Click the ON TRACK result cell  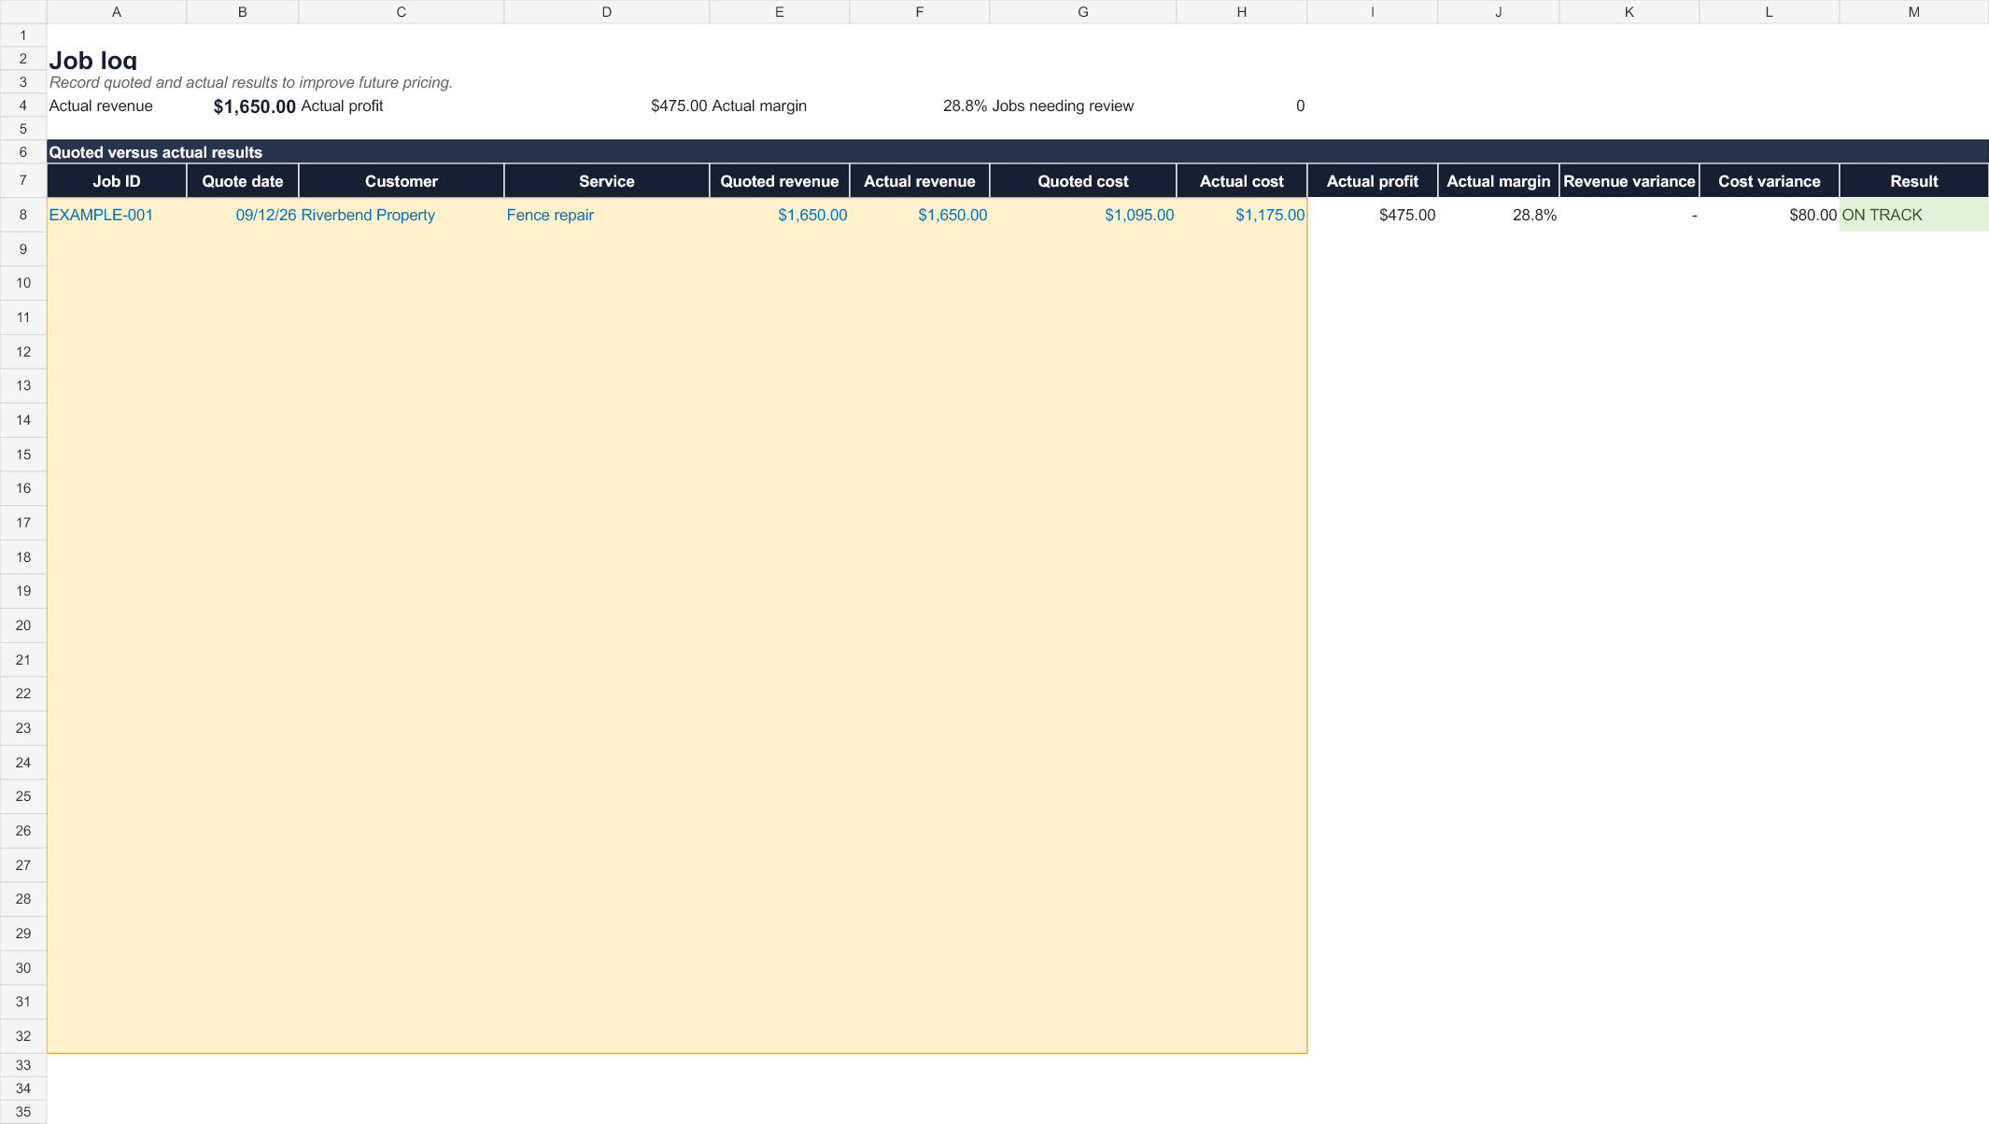pyautogui.click(x=1914, y=215)
